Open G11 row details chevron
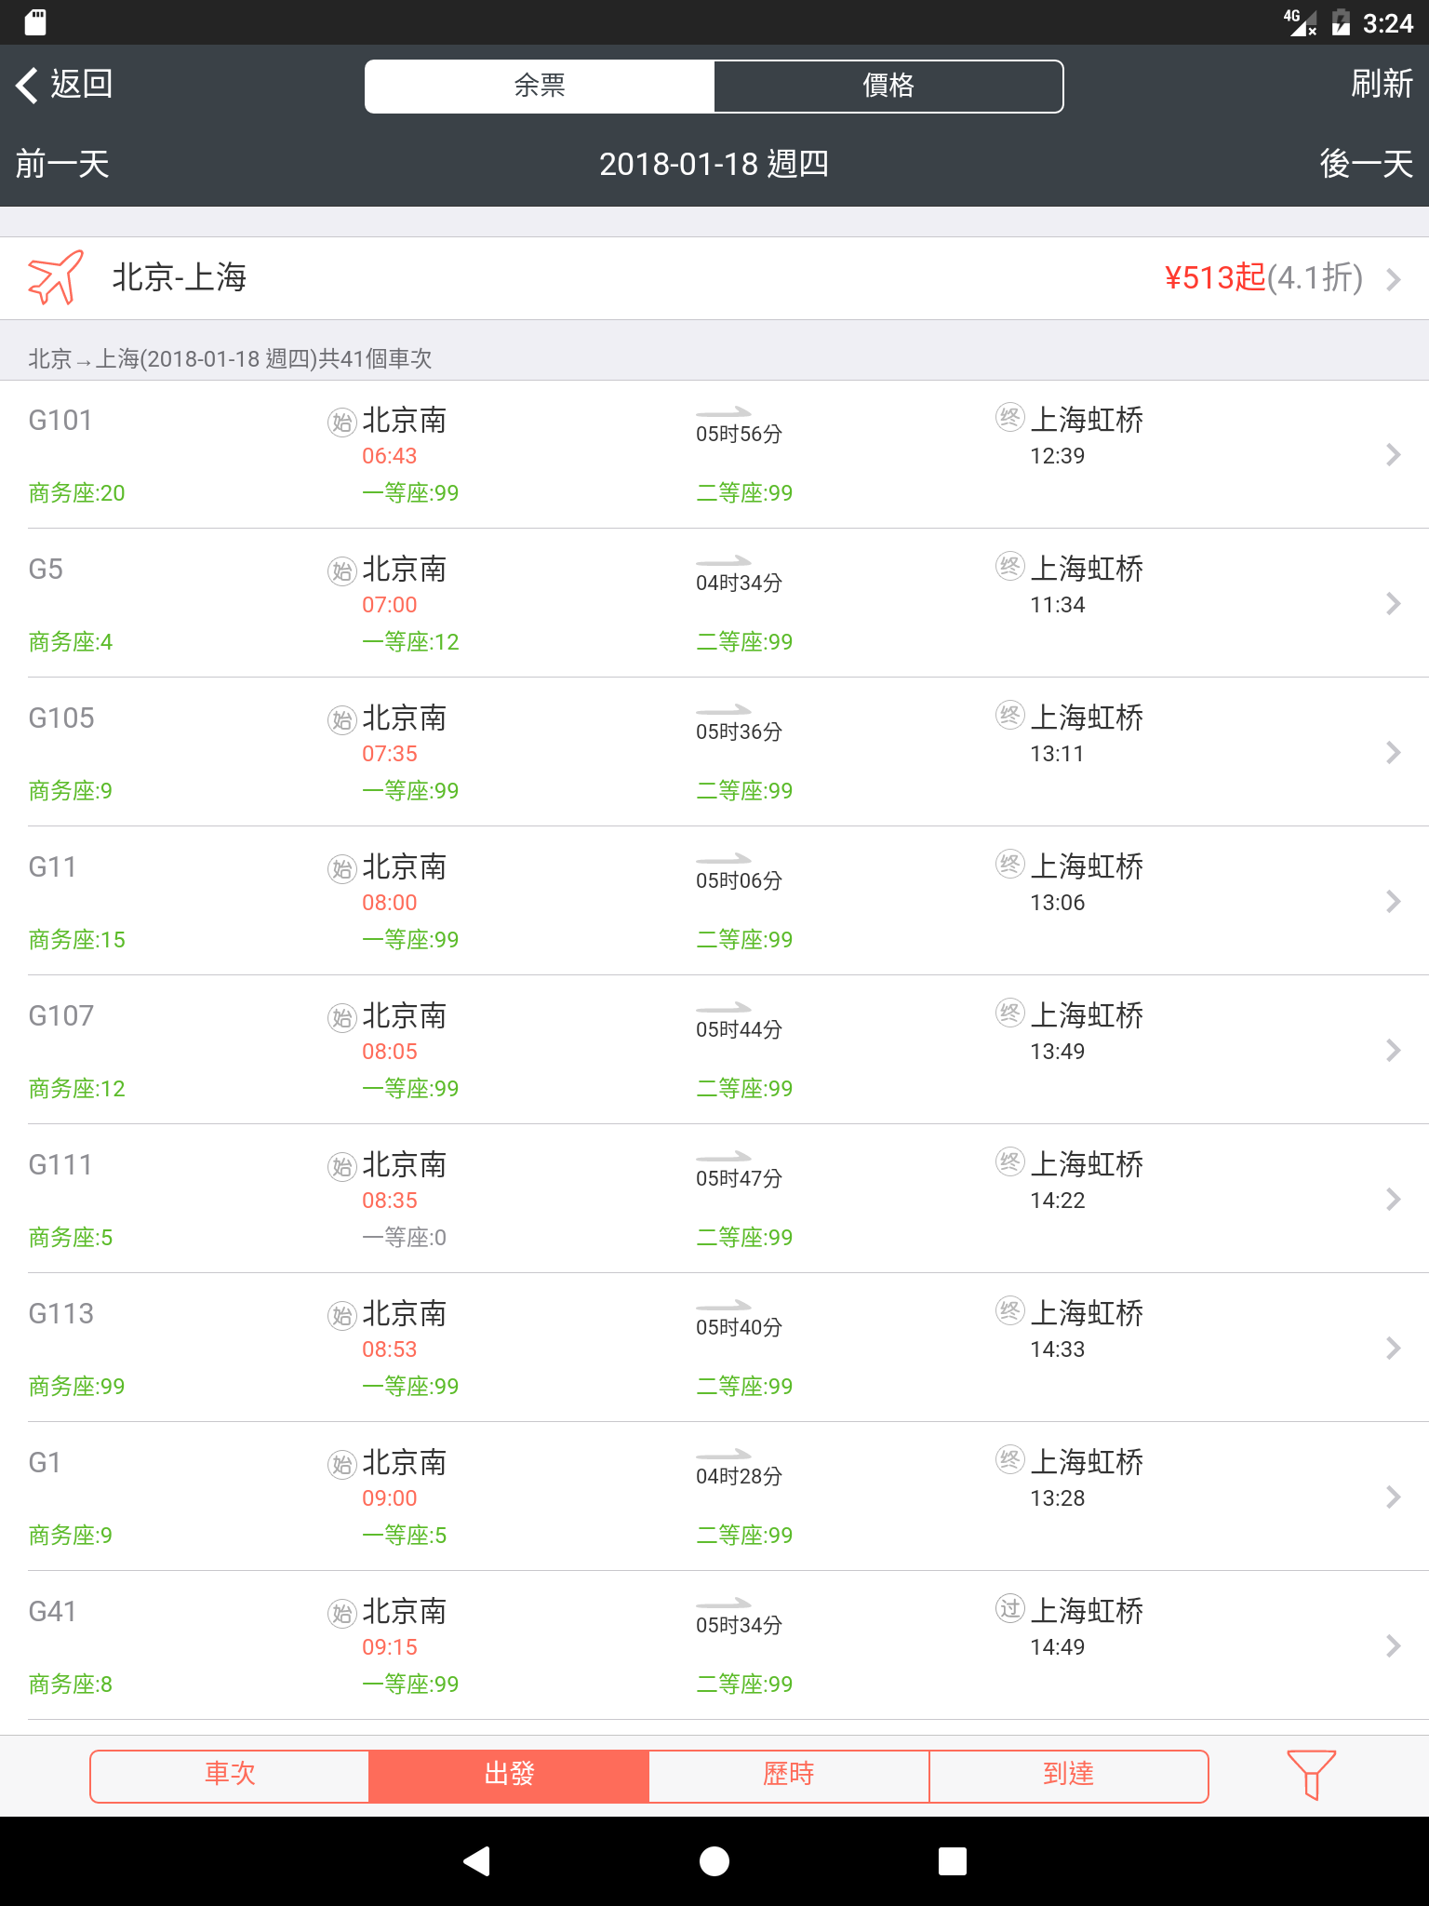This screenshot has height=1906, width=1429. click(x=1393, y=901)
